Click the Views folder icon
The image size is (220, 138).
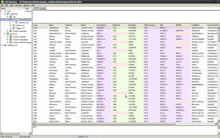point(8,34)
